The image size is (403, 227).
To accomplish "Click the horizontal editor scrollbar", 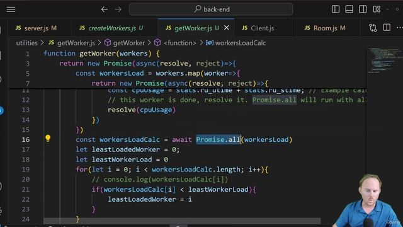I will [182, 221].
